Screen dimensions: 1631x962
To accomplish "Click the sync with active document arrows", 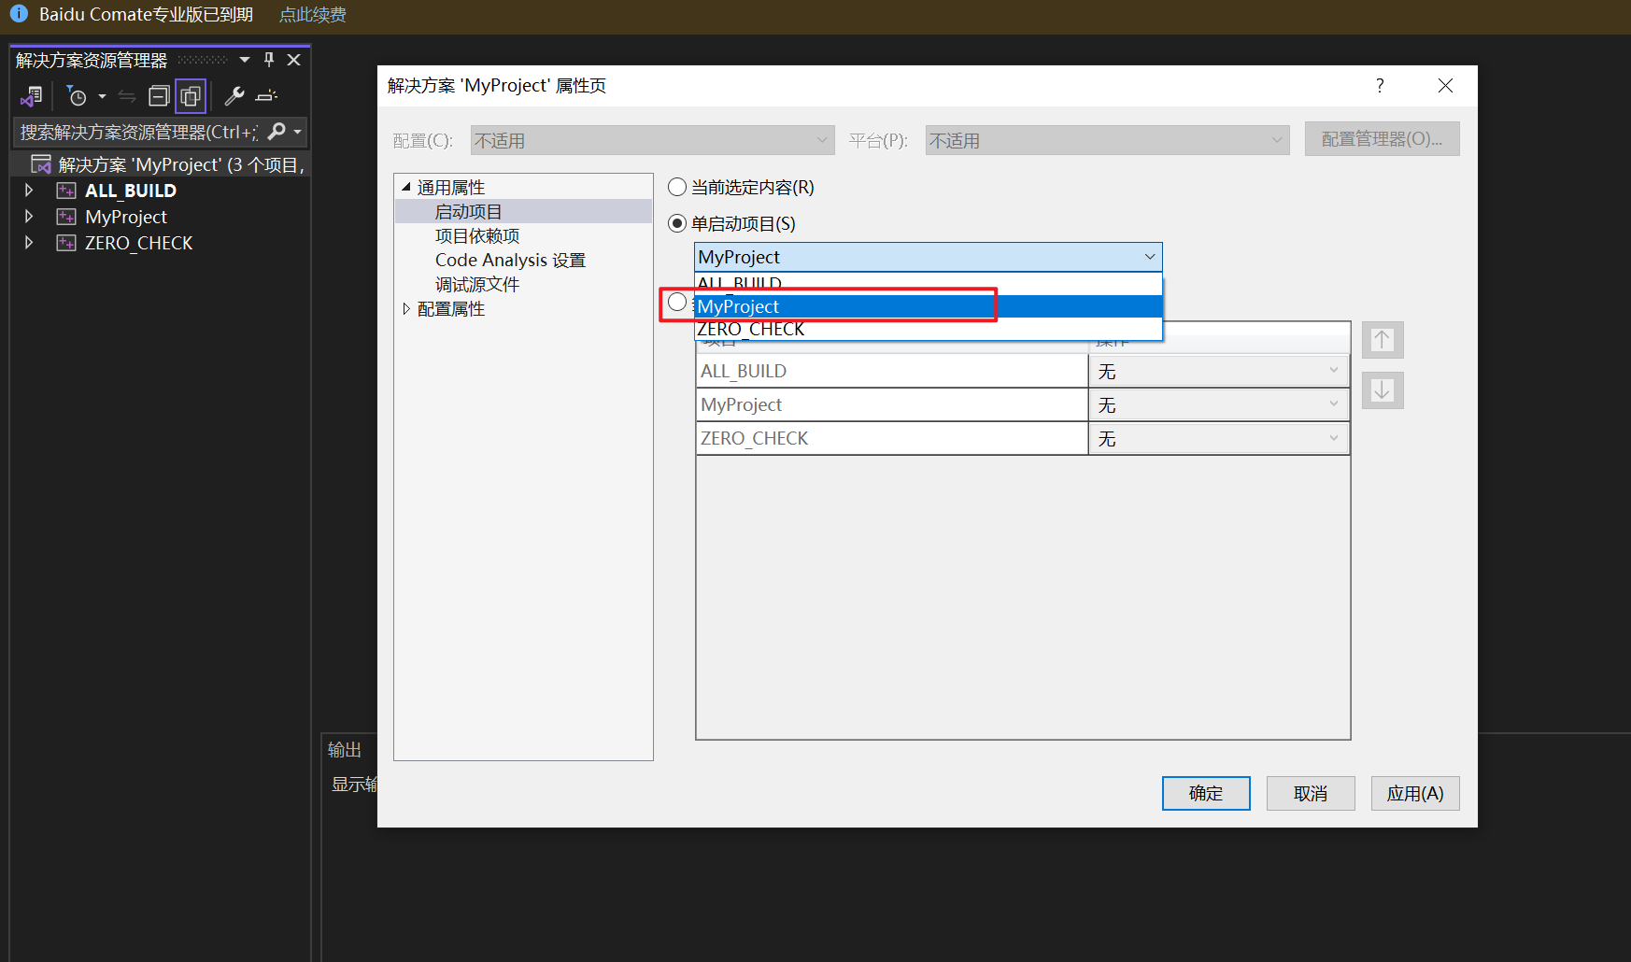I will coord(127,96).
